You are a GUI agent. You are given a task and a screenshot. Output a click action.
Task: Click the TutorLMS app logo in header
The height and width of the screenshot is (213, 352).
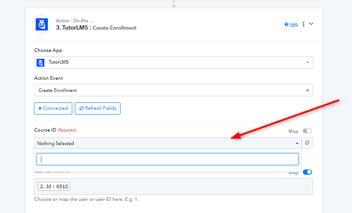coord(42,24)
